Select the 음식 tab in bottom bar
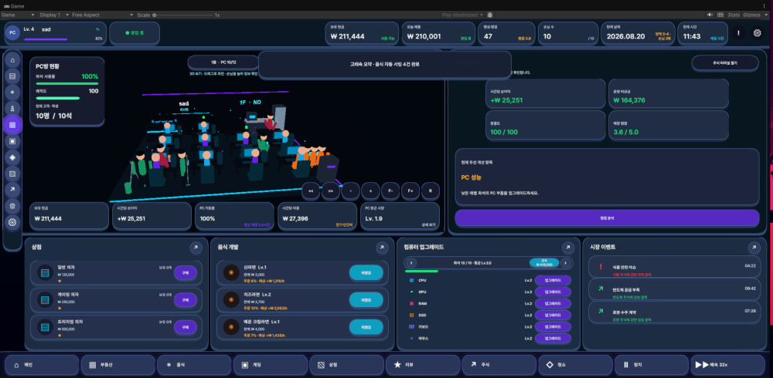This screenshot has height=378, width=773. (x=194, y=365)
